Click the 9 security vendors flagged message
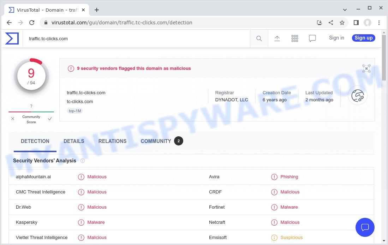388x245 pixels. point(134,68)
